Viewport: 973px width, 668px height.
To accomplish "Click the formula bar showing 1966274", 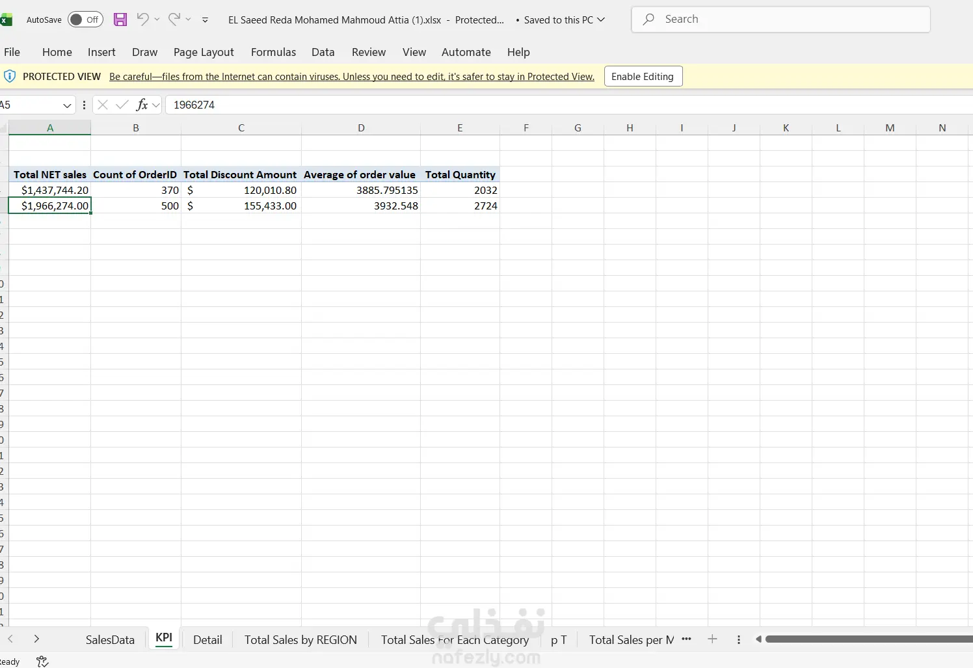I will [569, 105].
